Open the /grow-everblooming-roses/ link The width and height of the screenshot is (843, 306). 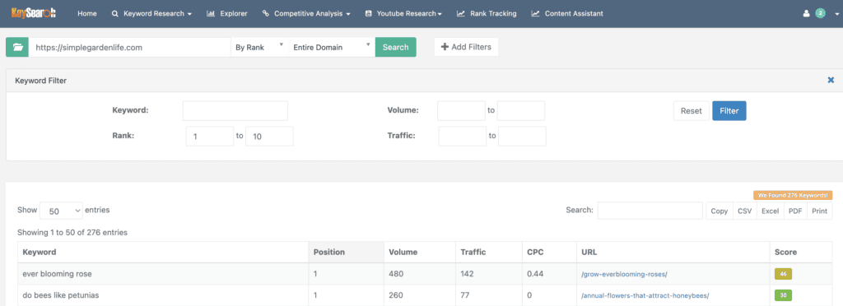[624, 274]
